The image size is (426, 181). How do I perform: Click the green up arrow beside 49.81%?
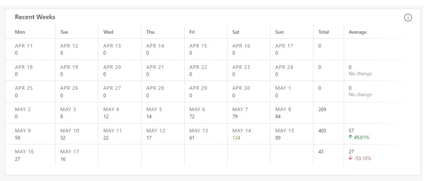pyautogui.click(x=351, y=137)
